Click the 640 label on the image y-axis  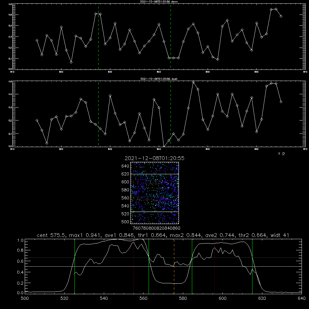[125, 166]
